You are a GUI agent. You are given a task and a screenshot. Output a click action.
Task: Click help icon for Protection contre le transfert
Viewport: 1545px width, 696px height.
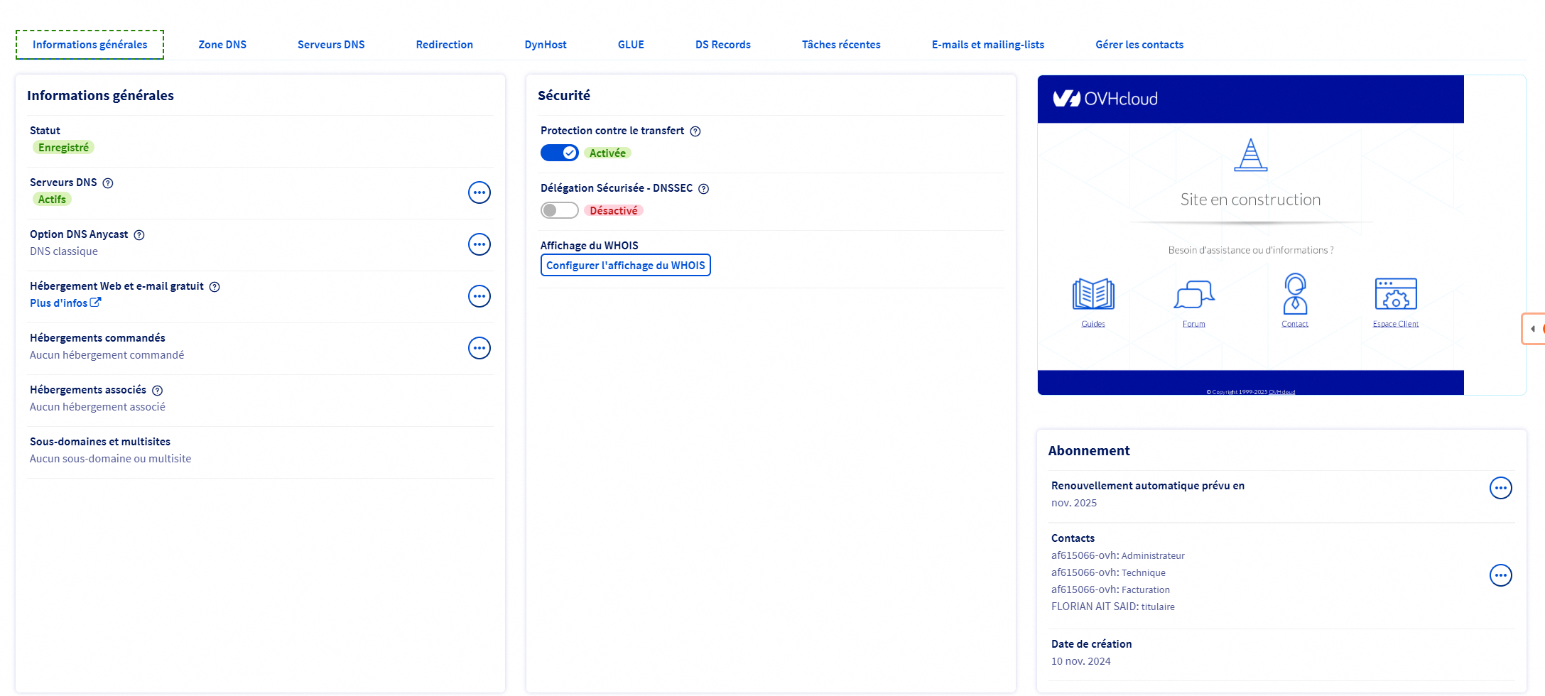click(x=695, y=131)
